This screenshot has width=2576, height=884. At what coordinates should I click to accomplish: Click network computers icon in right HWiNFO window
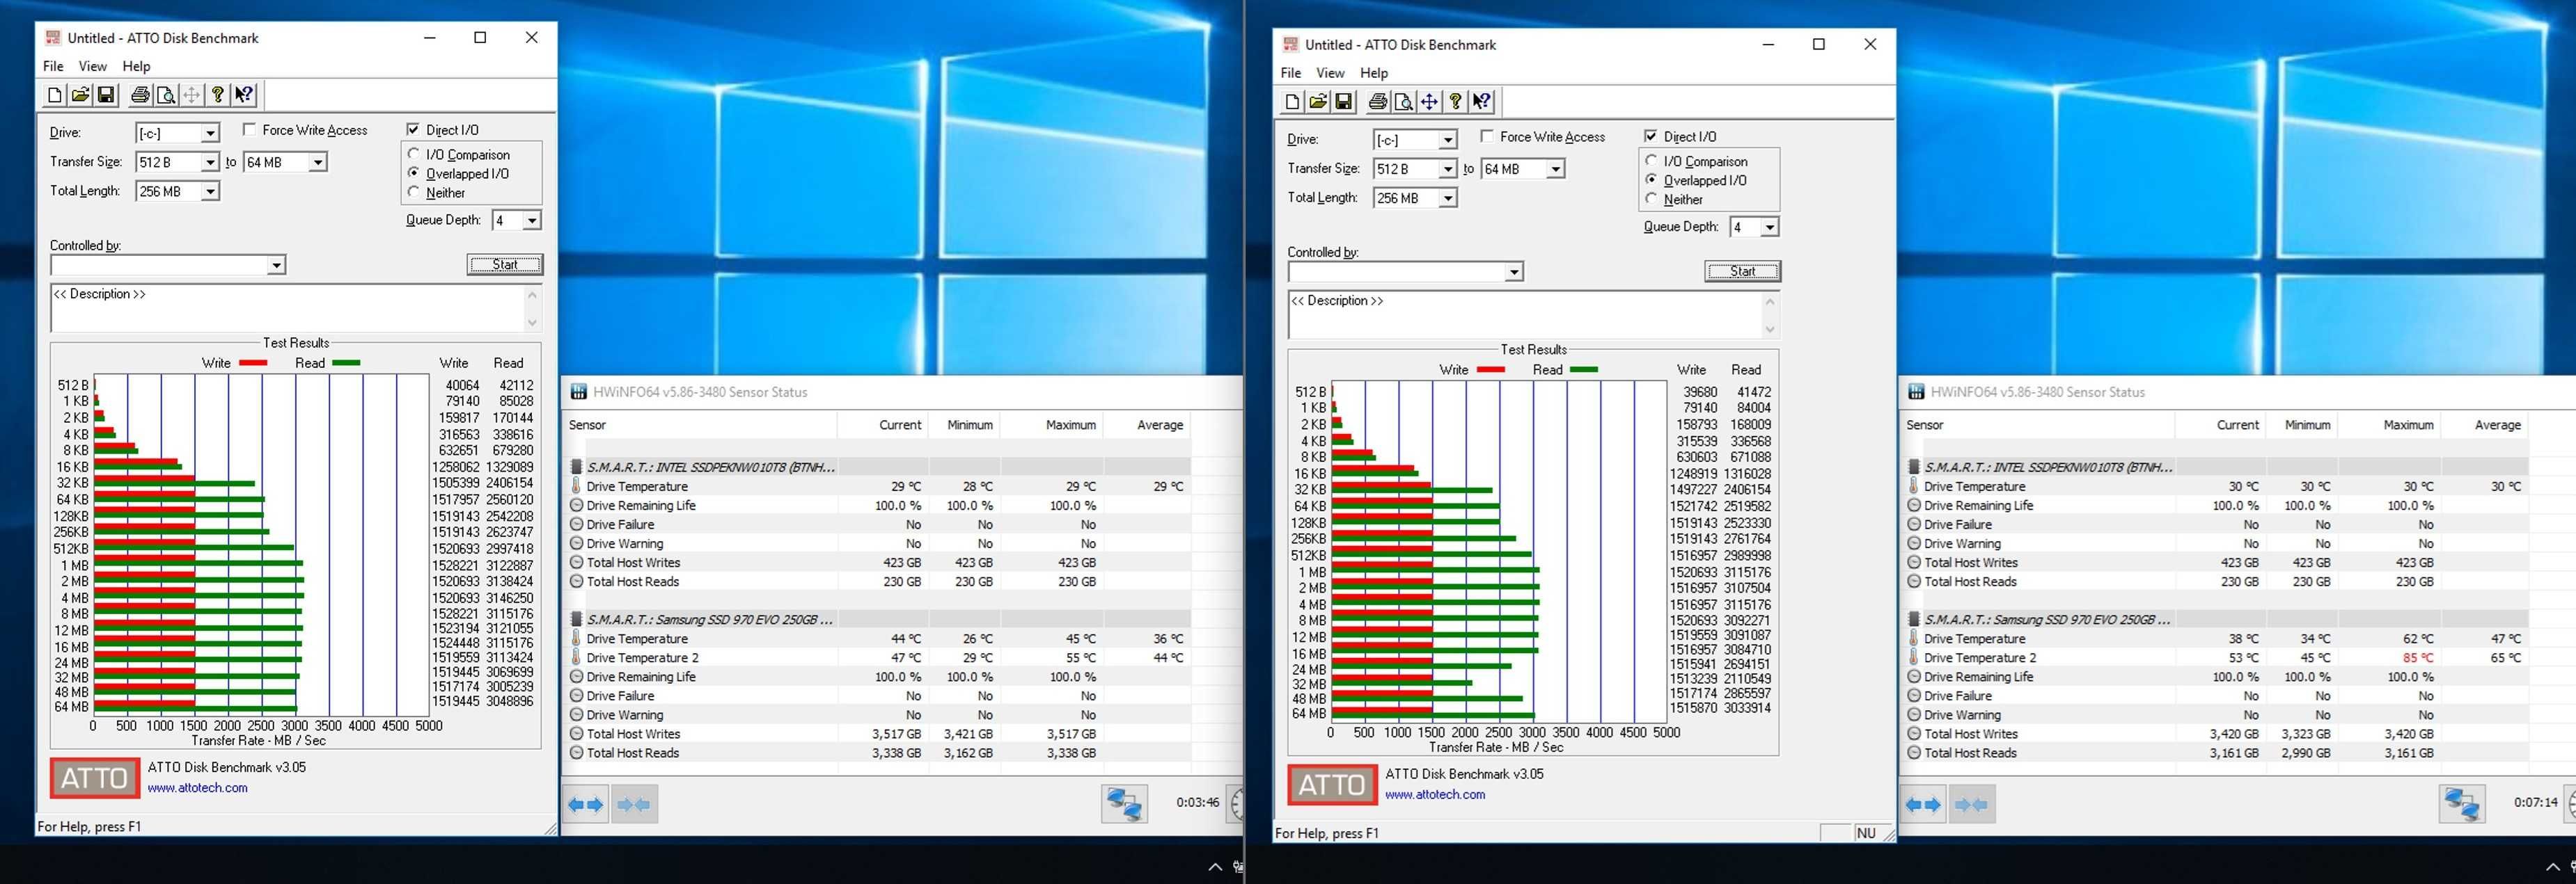(x=2462, y=804)
